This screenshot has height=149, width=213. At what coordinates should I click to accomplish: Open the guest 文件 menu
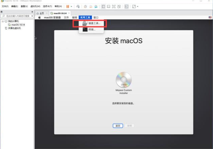tap(66, 17)
